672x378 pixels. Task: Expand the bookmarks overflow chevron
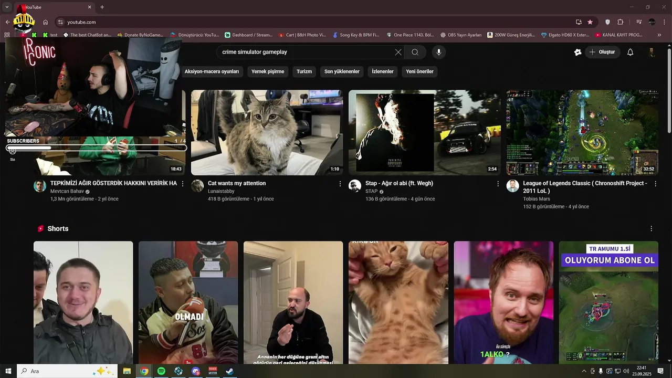[x=659, y=35]
